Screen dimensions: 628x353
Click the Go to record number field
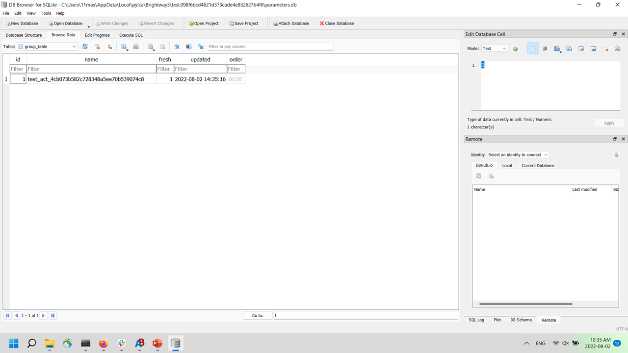coord(365,316)
